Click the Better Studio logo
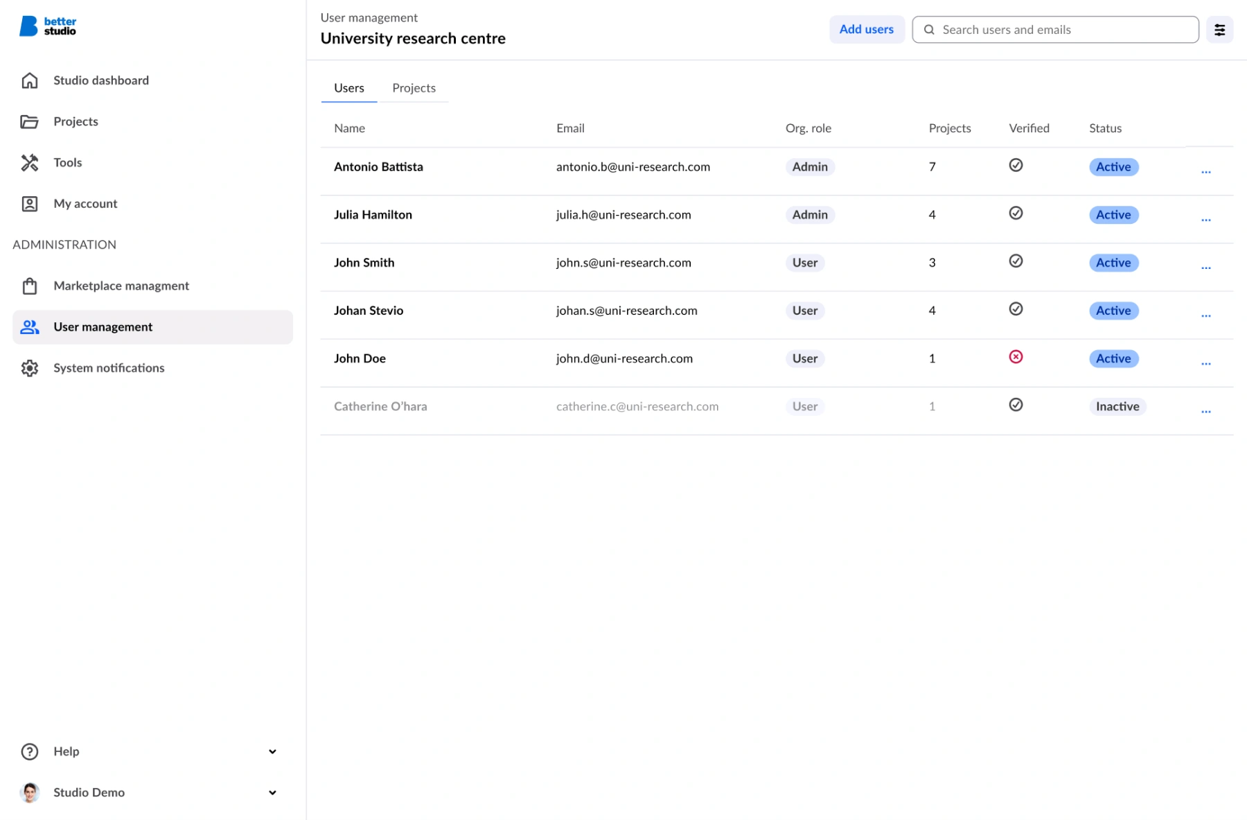1247x820 pixels. point(48,26)
